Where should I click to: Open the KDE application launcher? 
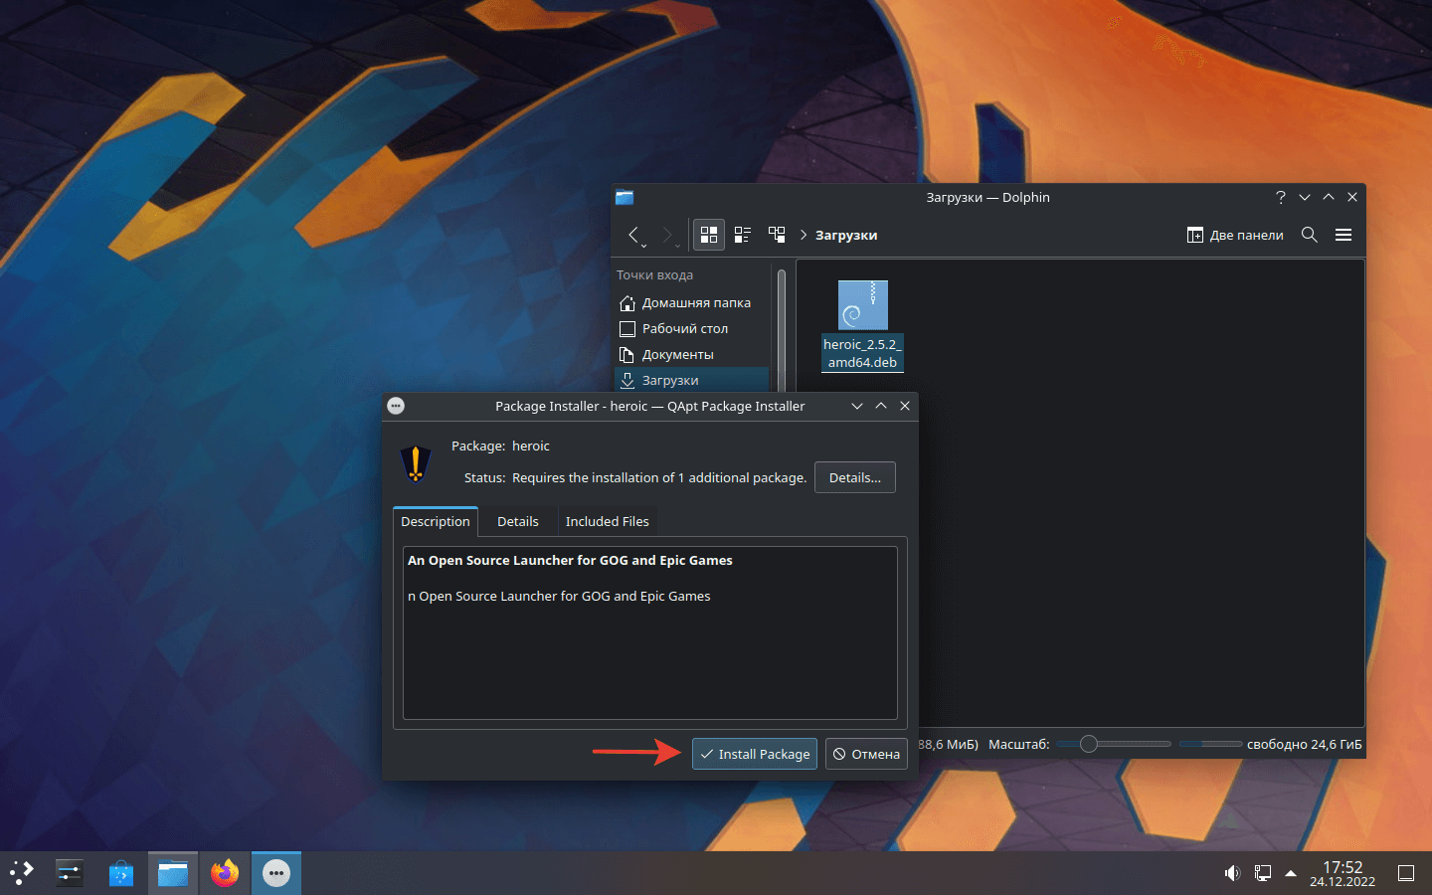click(22, 873)
